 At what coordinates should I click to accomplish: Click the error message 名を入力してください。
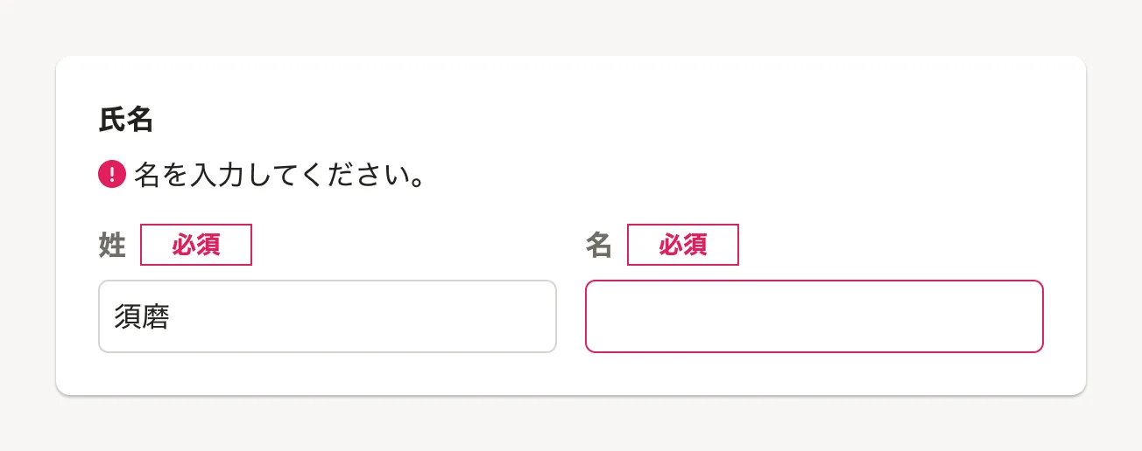pyautogui.click(x=279, y=176)
